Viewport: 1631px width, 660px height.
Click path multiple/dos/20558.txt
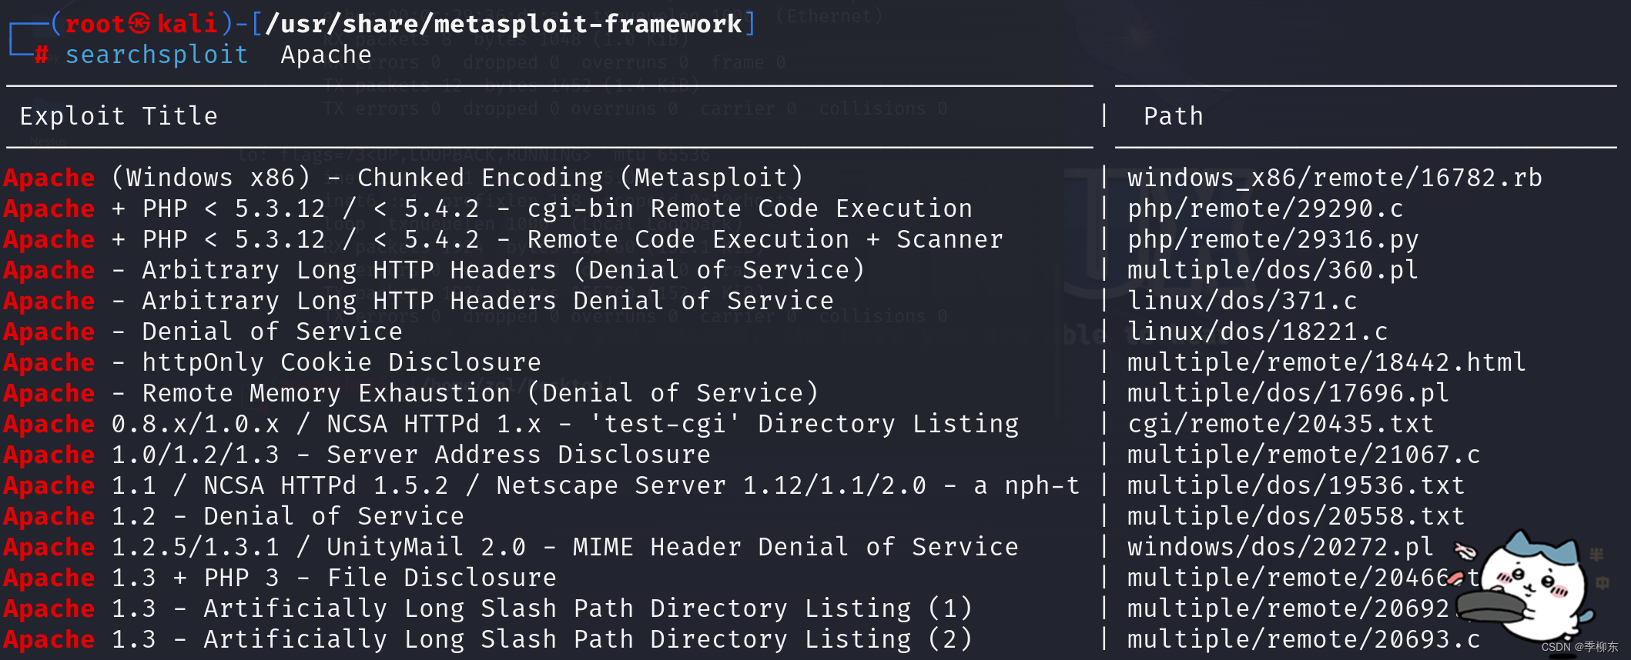pos(1297,516)
